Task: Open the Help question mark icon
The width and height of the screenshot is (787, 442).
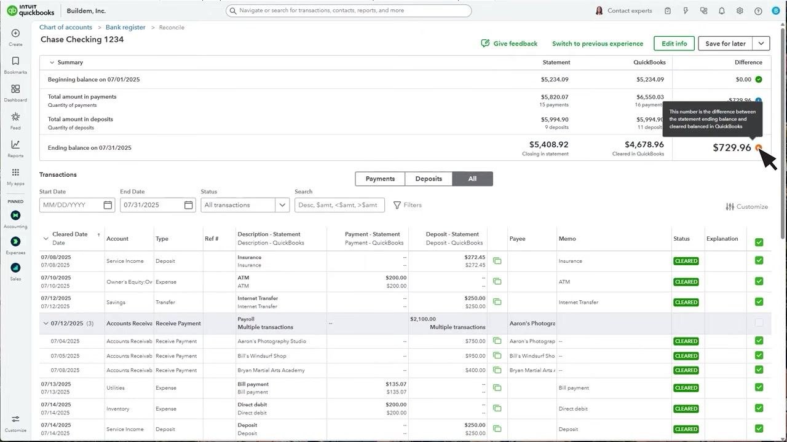Action: [x=758, y=10]
